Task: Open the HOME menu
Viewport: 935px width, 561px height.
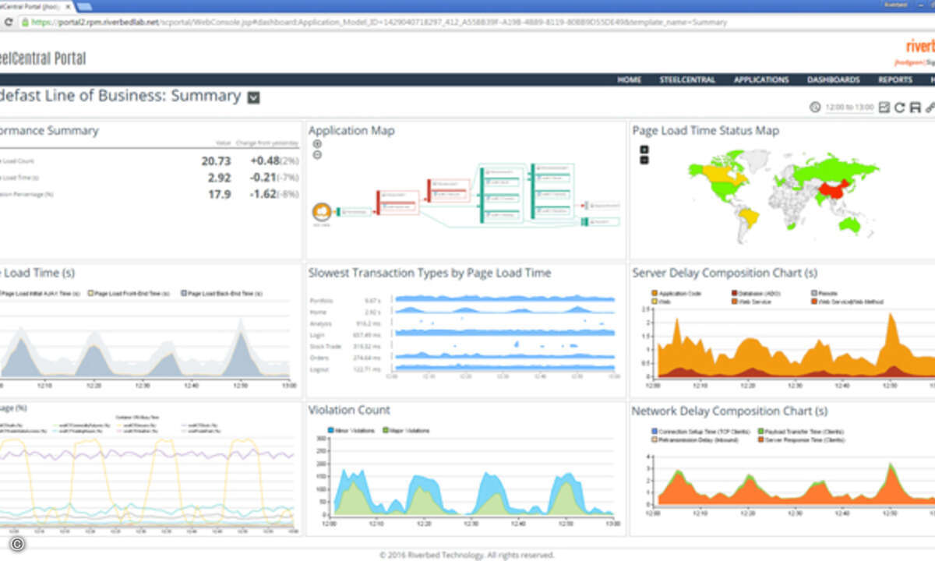Action: coord(630,79)
